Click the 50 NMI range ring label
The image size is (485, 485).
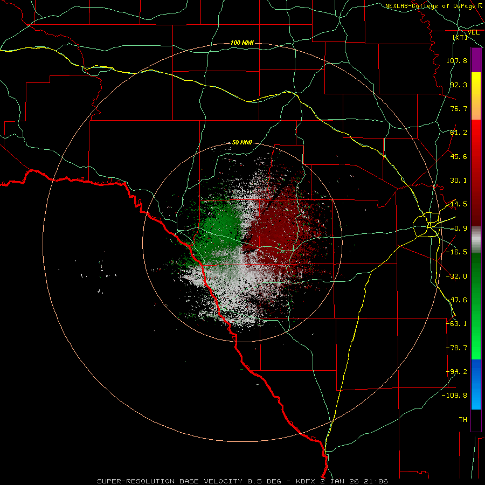pyautogui.click(x=242, y=142)
